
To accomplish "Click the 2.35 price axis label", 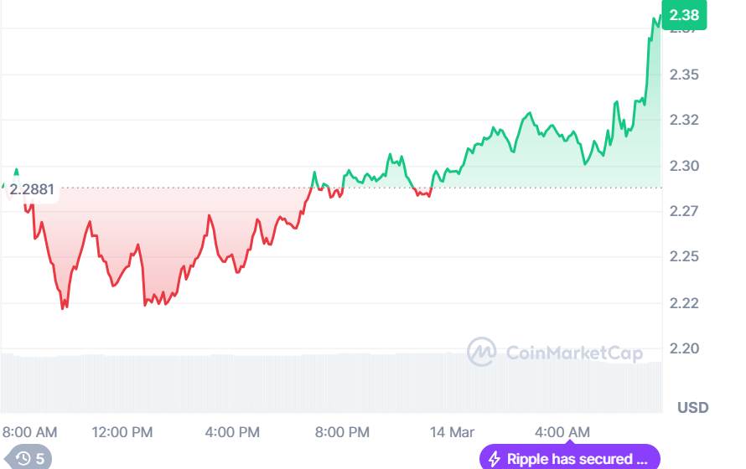I will [x=686, y=75].
